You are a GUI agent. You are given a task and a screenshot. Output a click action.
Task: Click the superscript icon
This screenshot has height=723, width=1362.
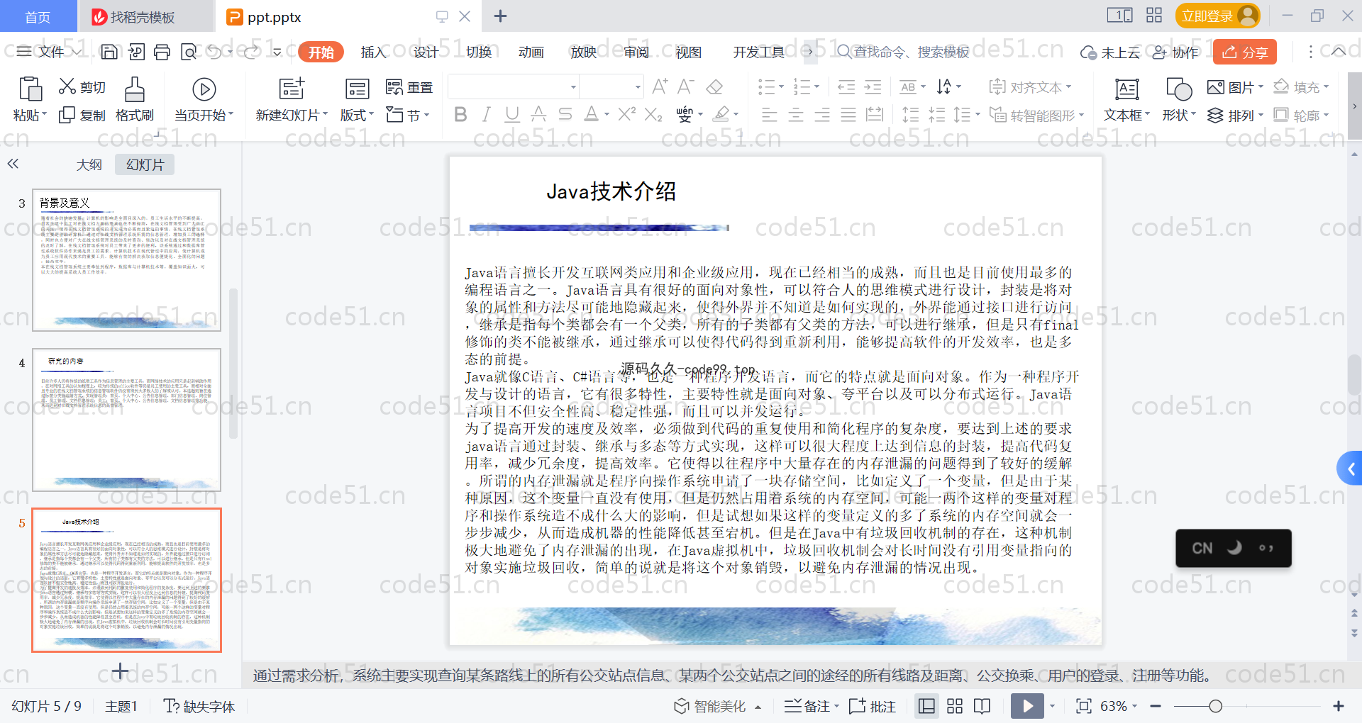(x=626, y=114)
